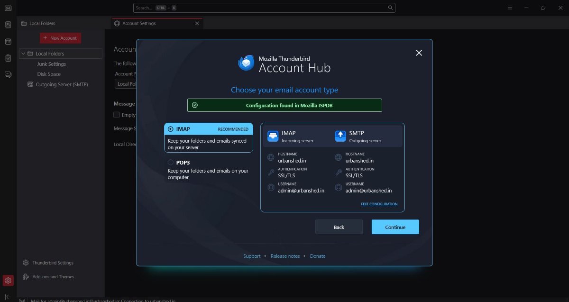
Task: Click the SMTP authentication key icon
Action: click(x=338, y=173)
